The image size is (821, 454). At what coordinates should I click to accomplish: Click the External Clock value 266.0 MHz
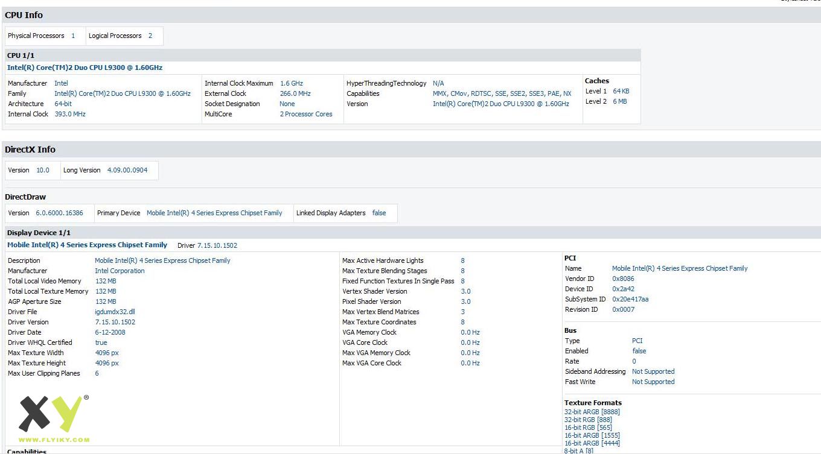point(295,93)
